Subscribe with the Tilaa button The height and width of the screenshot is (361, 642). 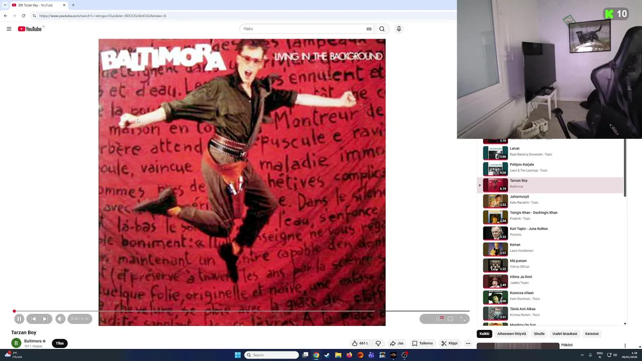pyautogui.click(x=60, y=343)
